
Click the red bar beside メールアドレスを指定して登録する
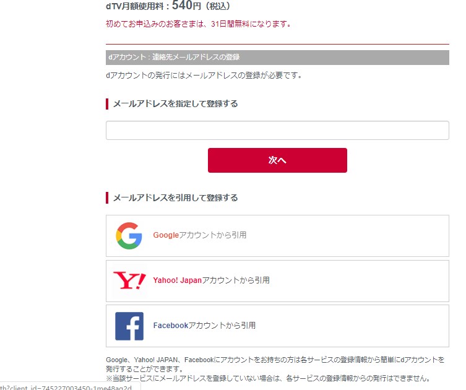[107, 103]
